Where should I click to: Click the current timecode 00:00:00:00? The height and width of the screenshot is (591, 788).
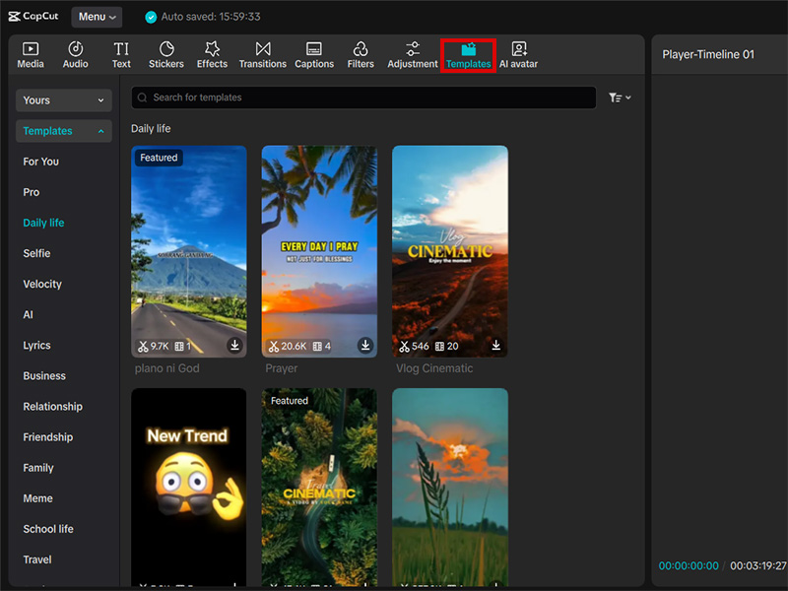(689, 565)
